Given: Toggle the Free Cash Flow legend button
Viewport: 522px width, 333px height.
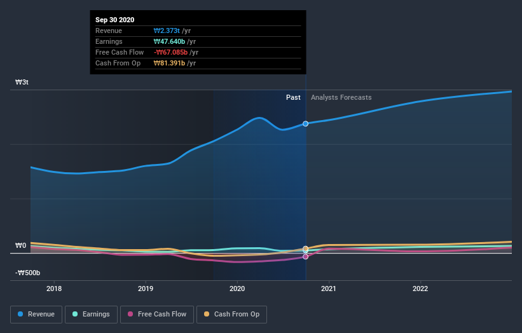Looking at the screenshot, I should click(x=157, y=315).
